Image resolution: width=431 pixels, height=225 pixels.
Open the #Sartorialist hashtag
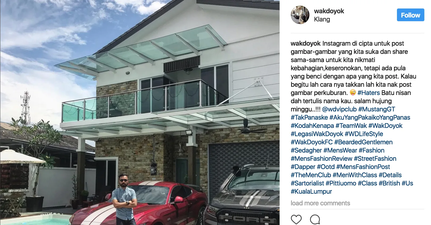point(307,183)
